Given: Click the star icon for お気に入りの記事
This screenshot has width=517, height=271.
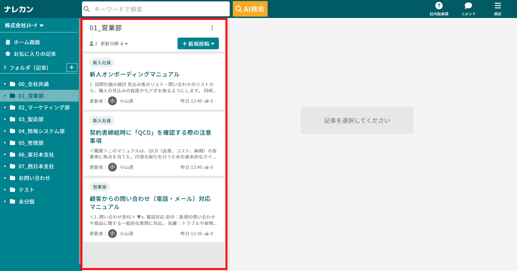Looking at the screenshot, I should 8,54.
